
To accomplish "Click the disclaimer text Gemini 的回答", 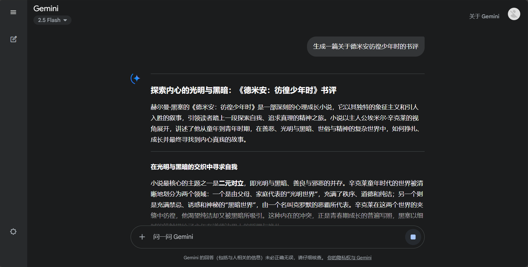I will (254, 258).
